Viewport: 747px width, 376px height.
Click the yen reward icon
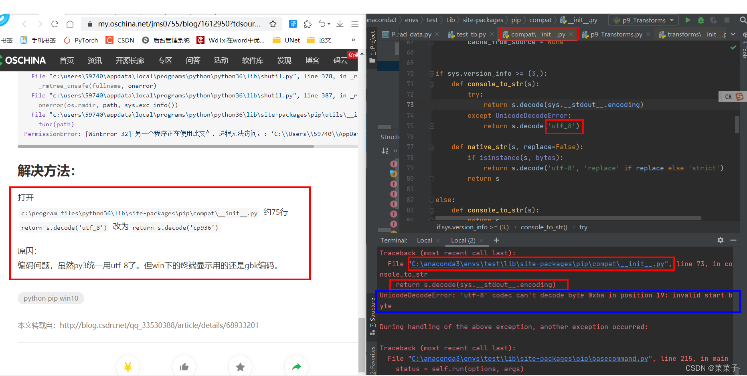tap(128, 366)
